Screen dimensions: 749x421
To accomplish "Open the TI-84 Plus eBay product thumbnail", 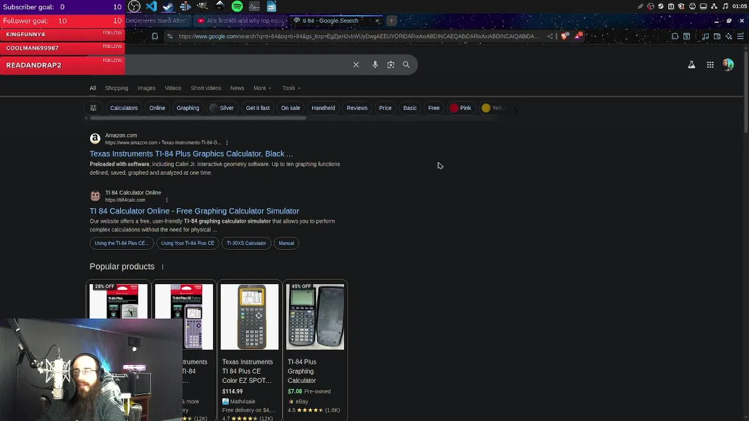I will tap(315, 317).
